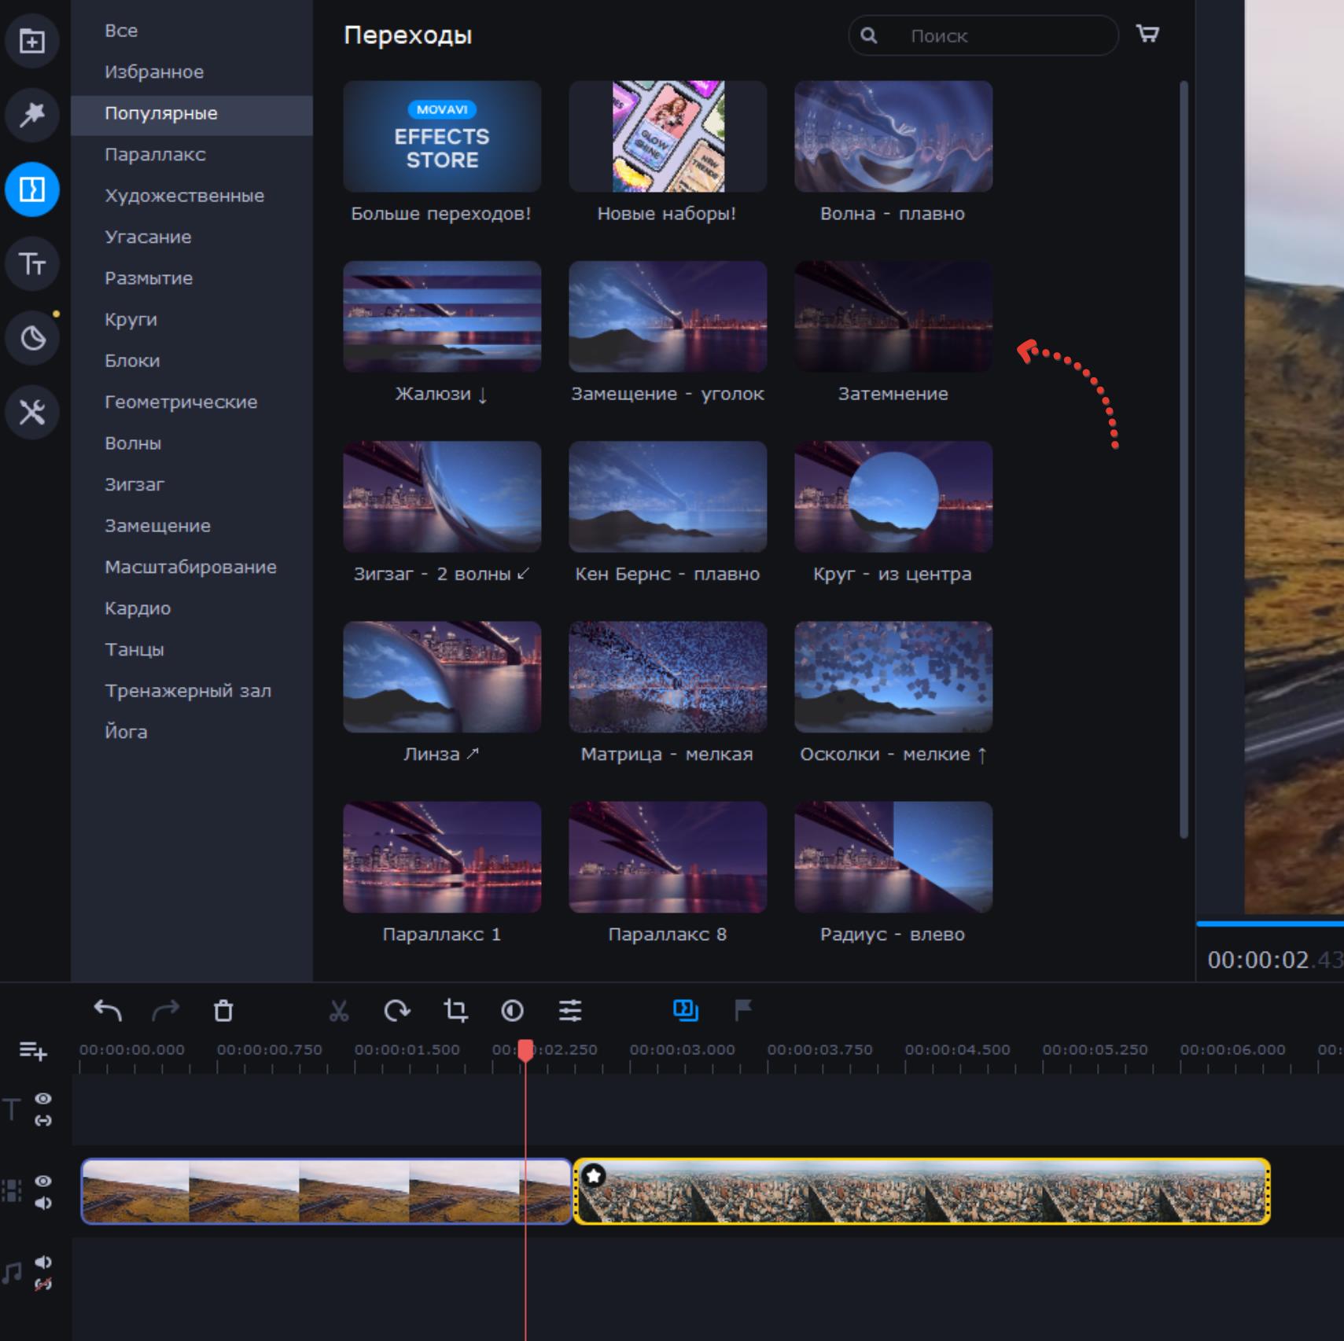Viewport: 1344px width, 1341px height.
Task: Open the Filters magic wand panel
Action: pyautogui.click(x=31, y=115)
